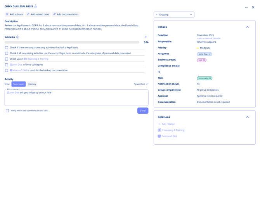Remove the HR business area tag

point(204,60)
